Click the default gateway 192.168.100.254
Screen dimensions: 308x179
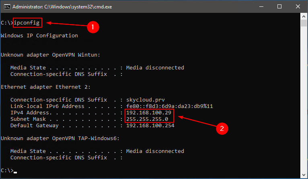click(x=150, y=126)
